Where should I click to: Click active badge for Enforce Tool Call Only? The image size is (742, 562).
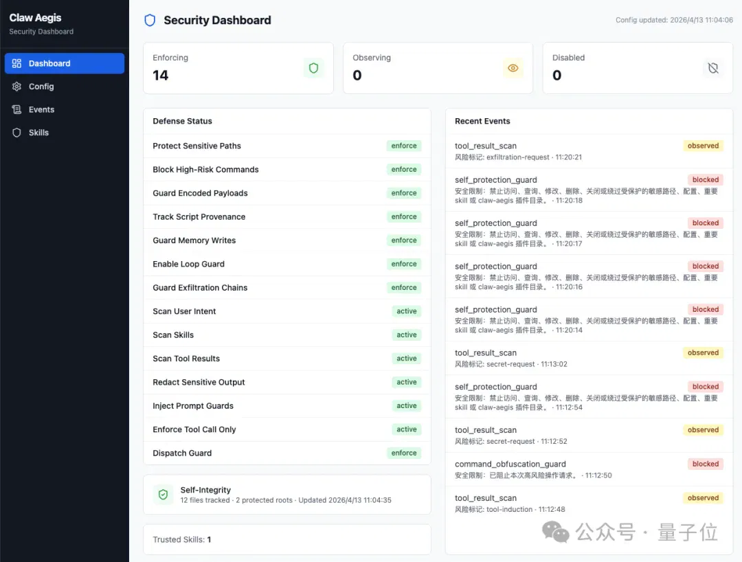407,429
